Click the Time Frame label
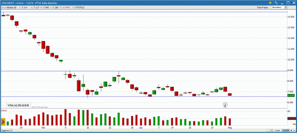Viewport: 297px width, 133px height. coord(262,8)
